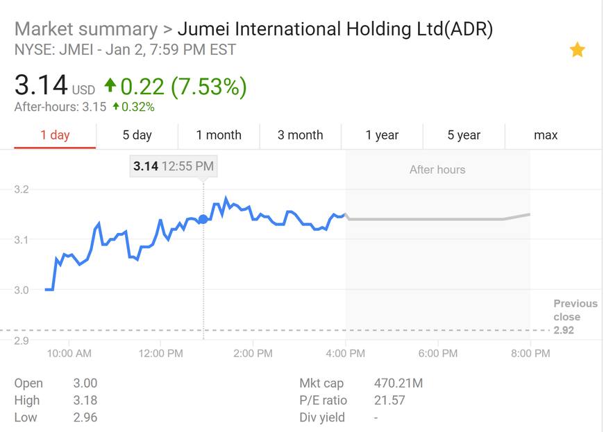The width and height of the screenshot is (604, 432).
Task: Select the 1 day chart tab
Action: pos(55,135)
